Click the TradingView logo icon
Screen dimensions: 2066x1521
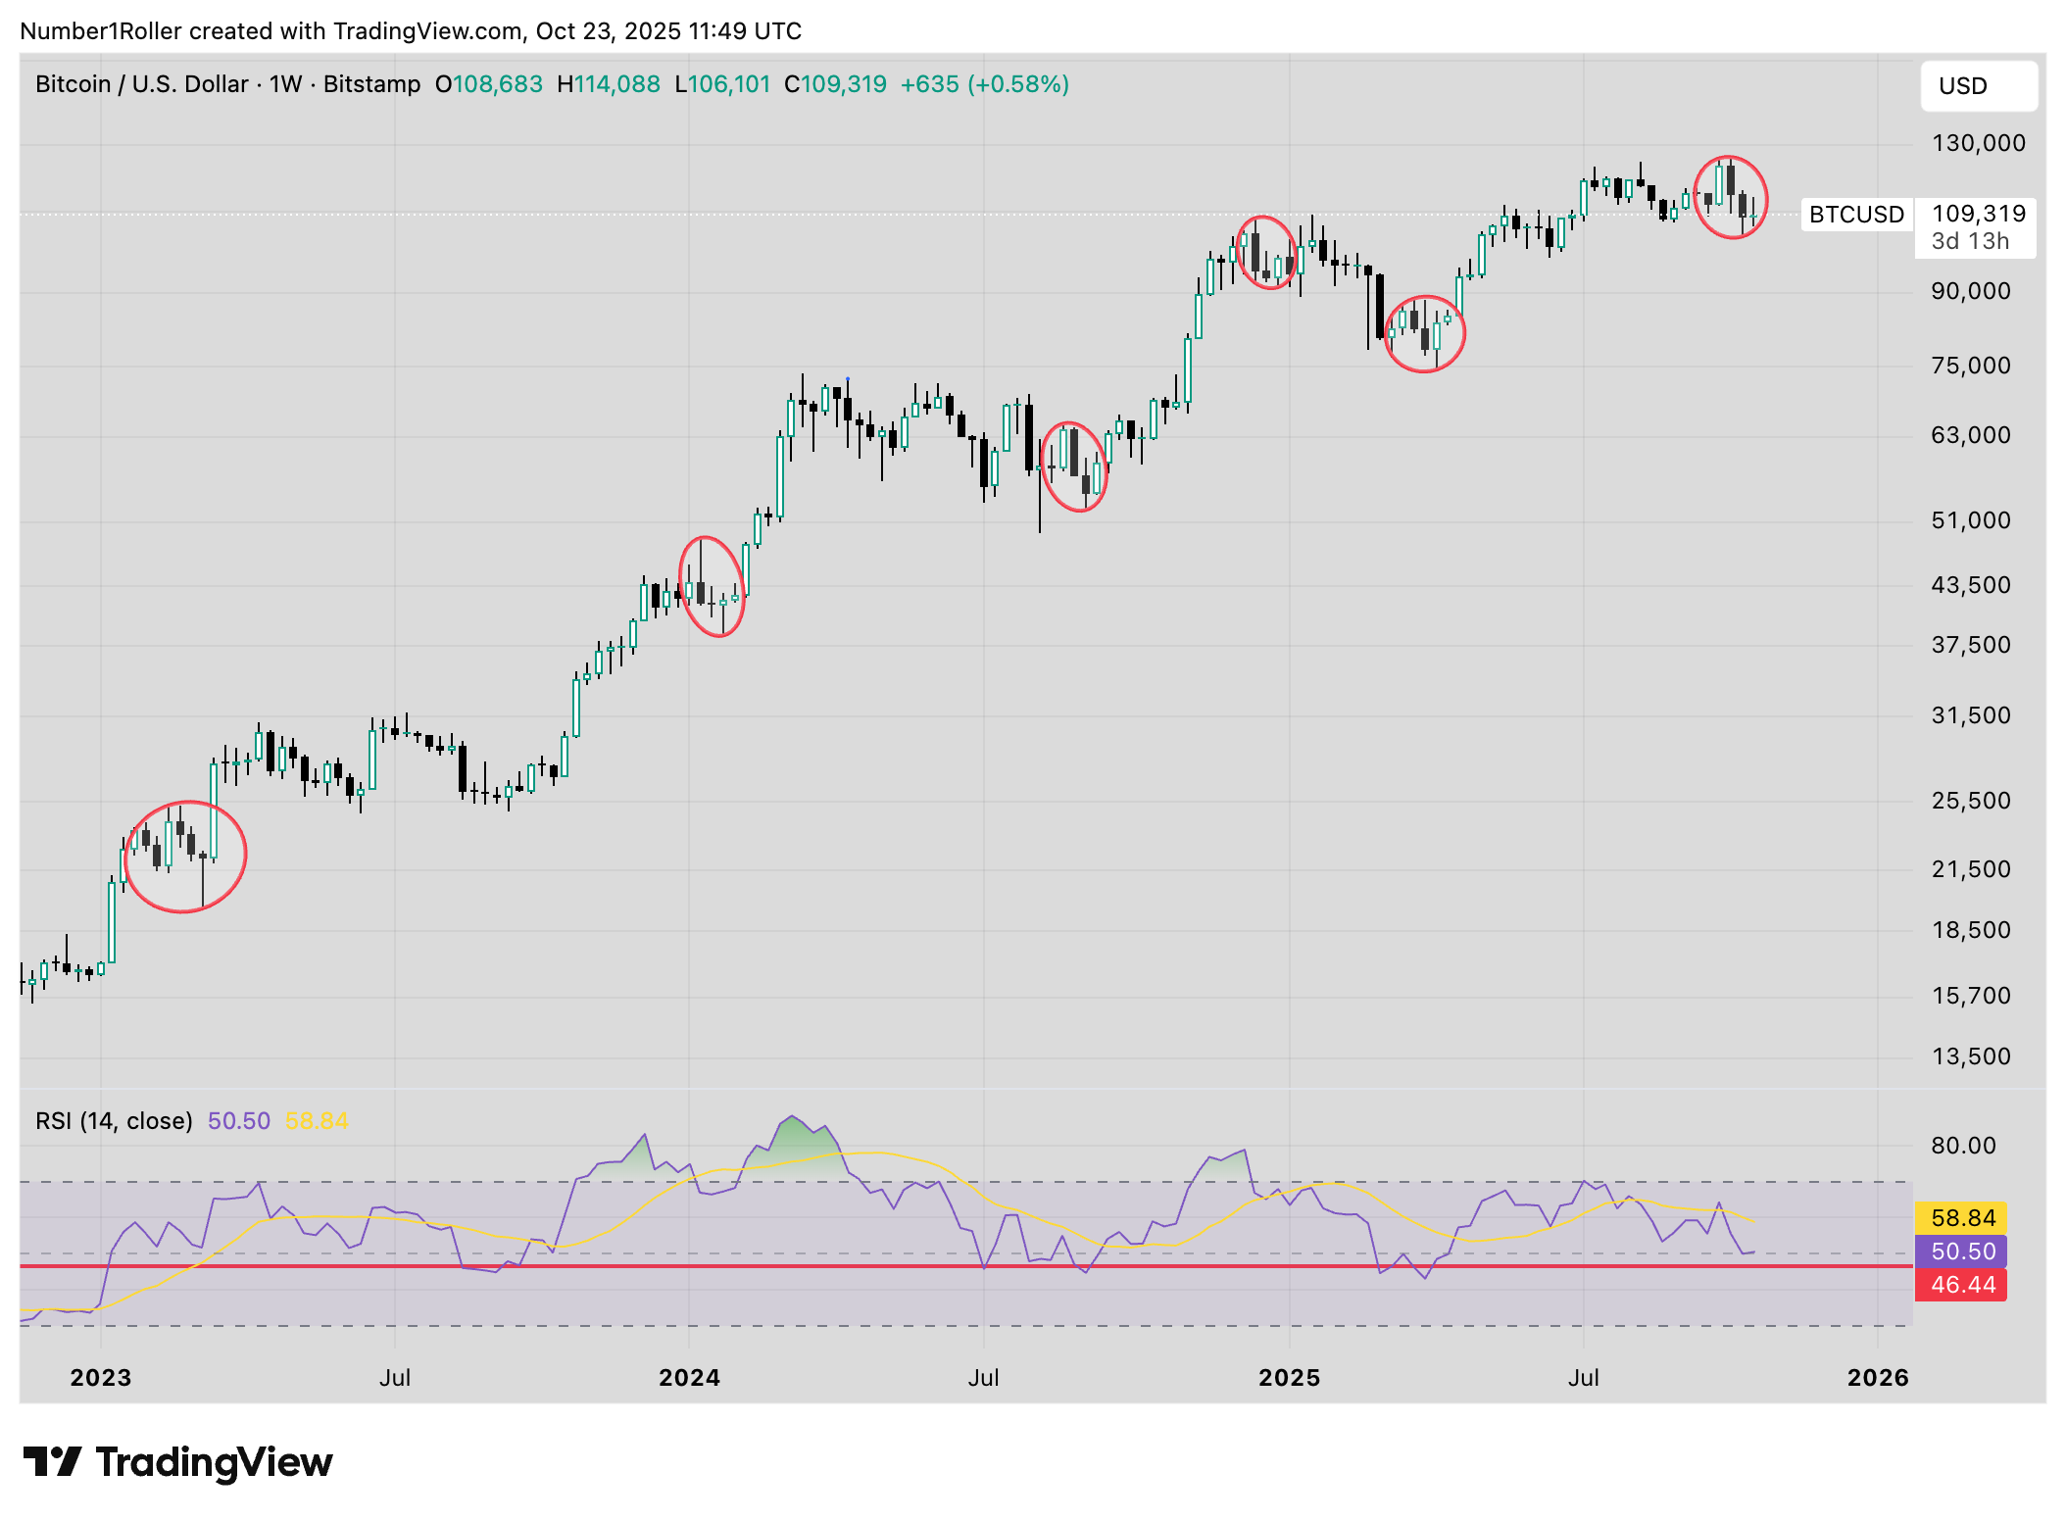pyautogui.click(x=51, y=1461)
